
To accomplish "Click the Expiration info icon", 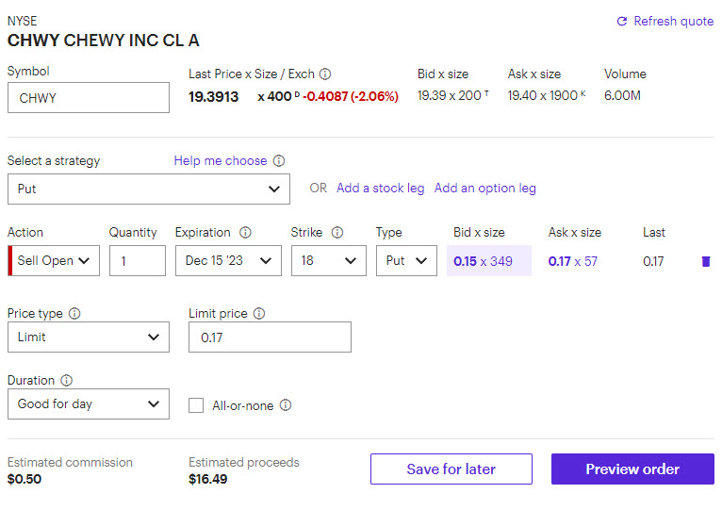I will (246, 233).
